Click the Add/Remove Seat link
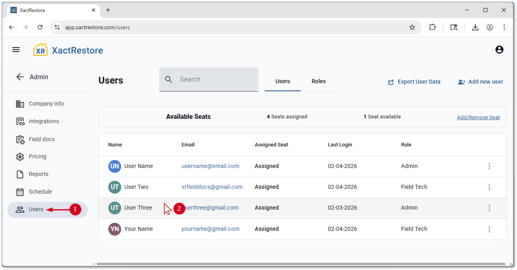Viewport: 517px width, 270px height. tap(478, 117)
